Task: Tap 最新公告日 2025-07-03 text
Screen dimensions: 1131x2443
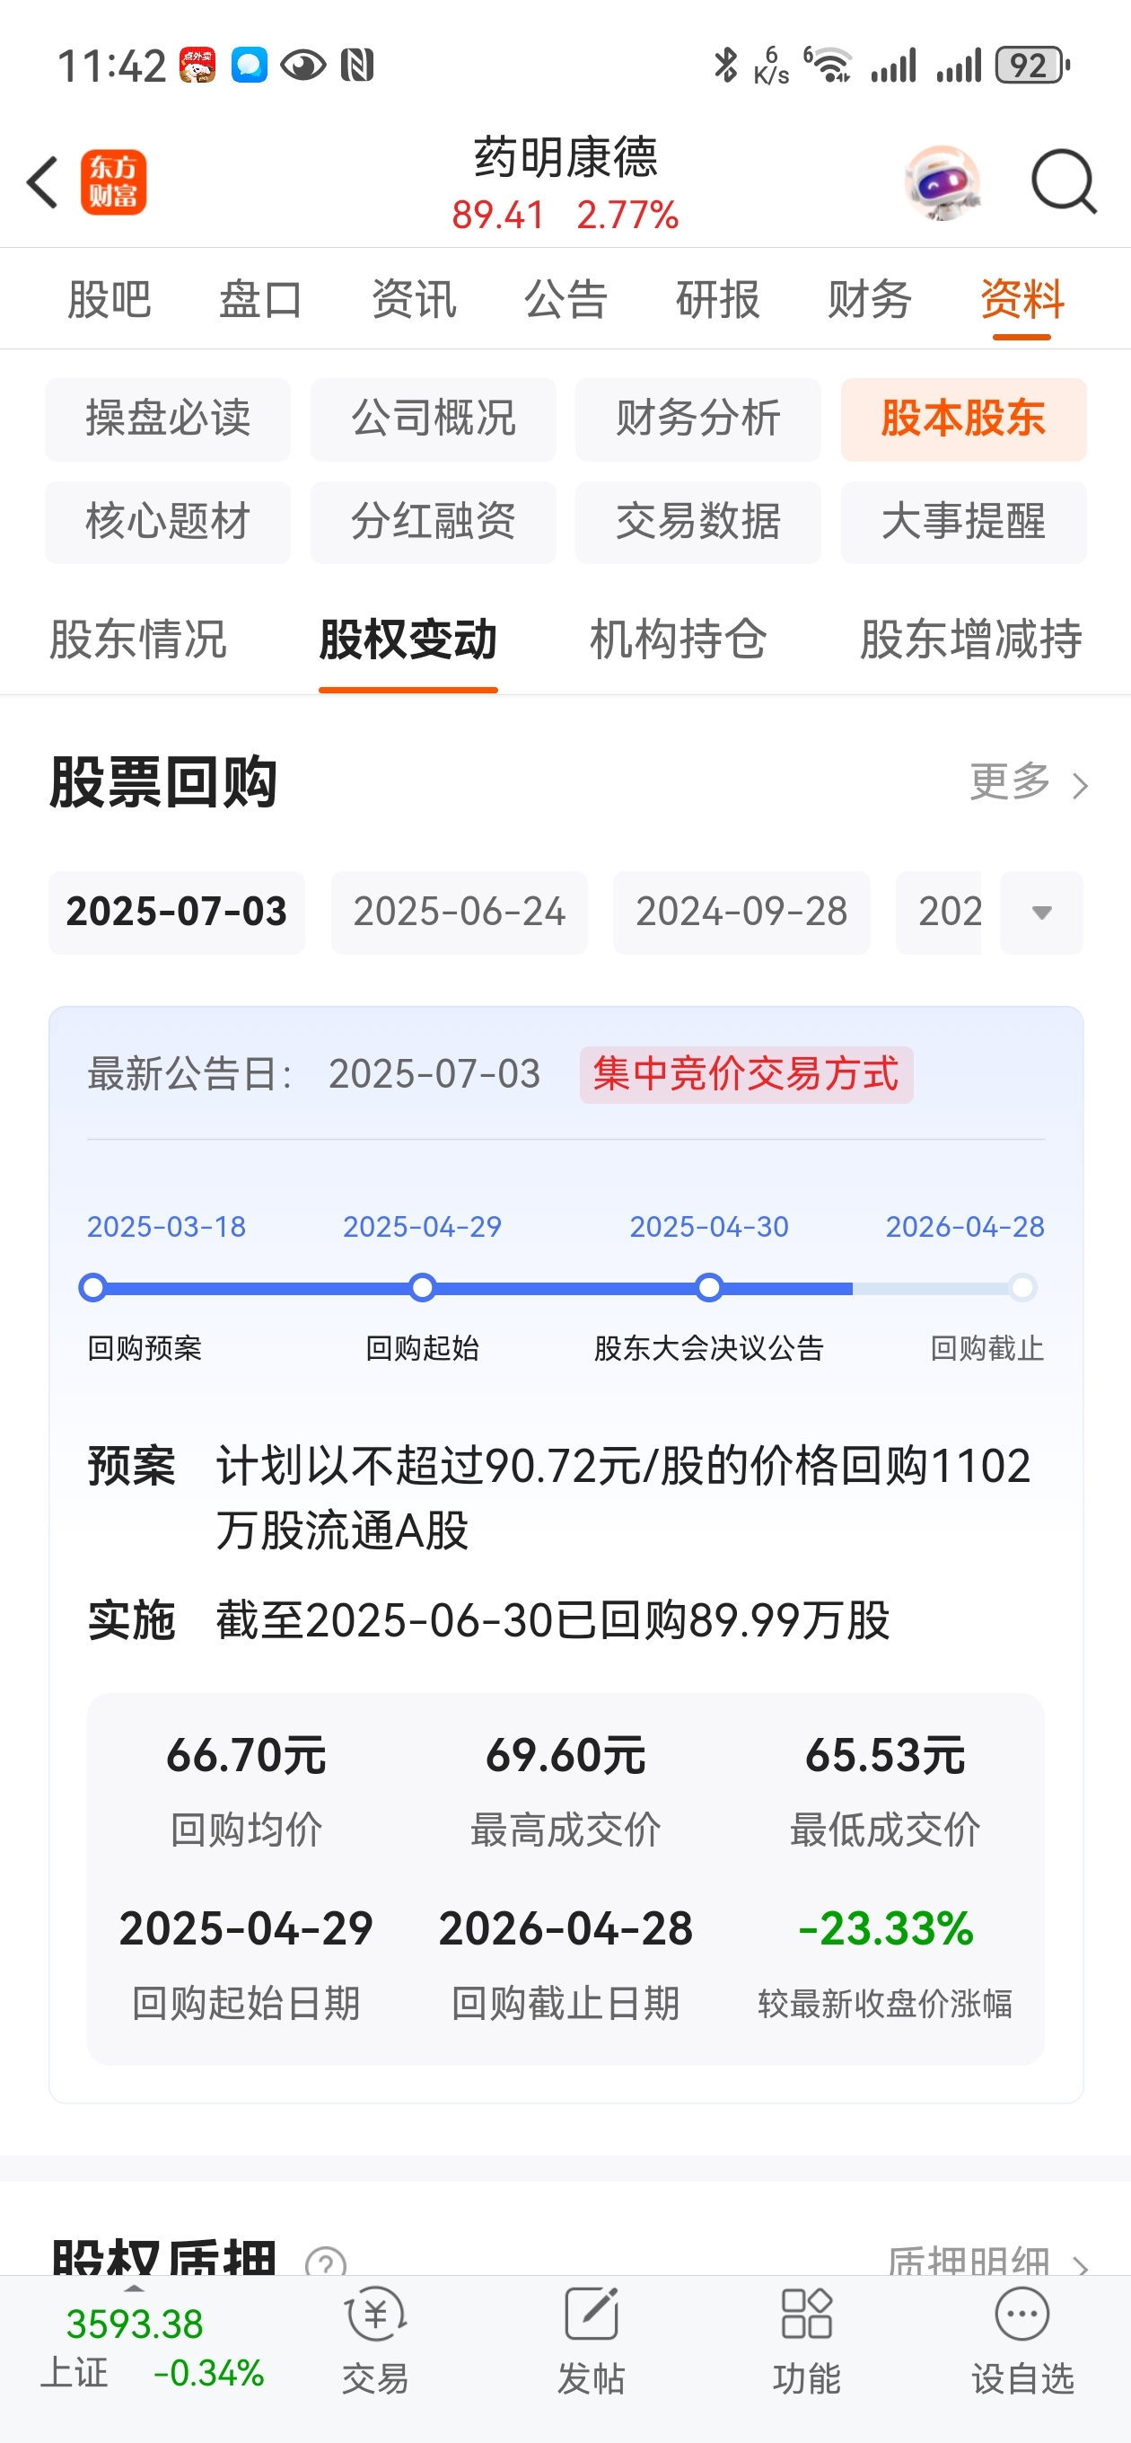Action: click(314, 1074)
